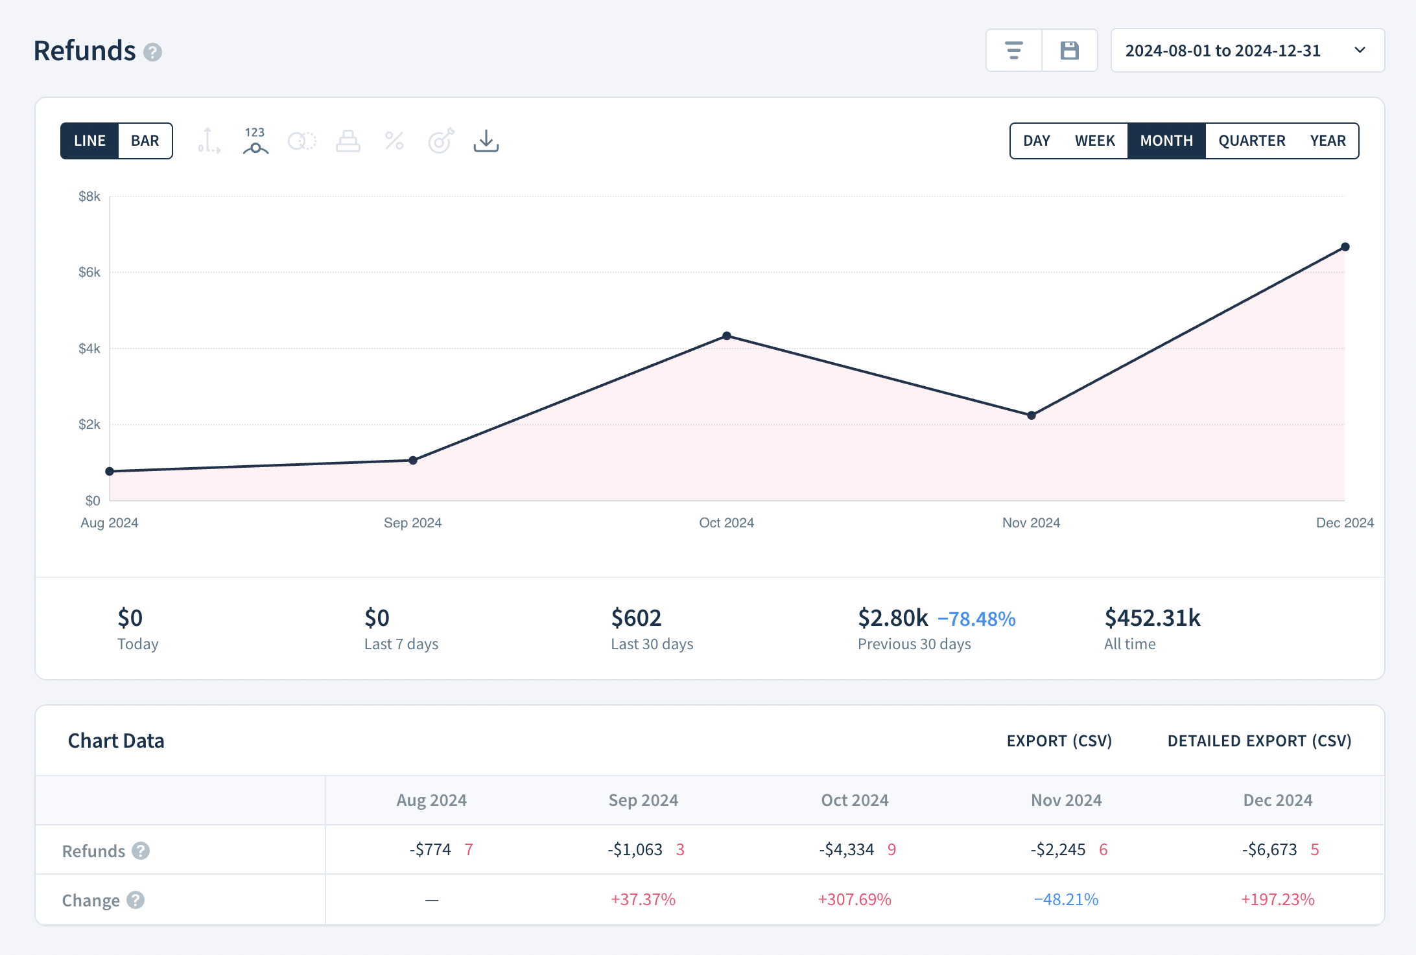Click the date range chevron arrow

1360,51
